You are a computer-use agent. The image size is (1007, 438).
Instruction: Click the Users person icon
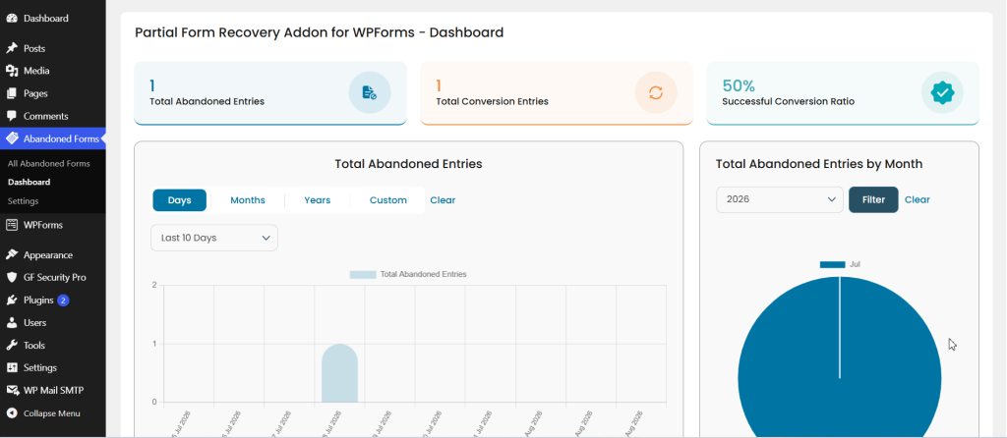point(12,322)
